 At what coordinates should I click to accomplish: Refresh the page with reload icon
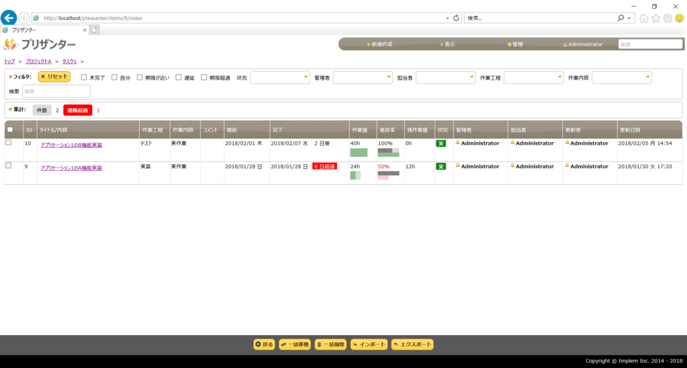pos(456,18)
